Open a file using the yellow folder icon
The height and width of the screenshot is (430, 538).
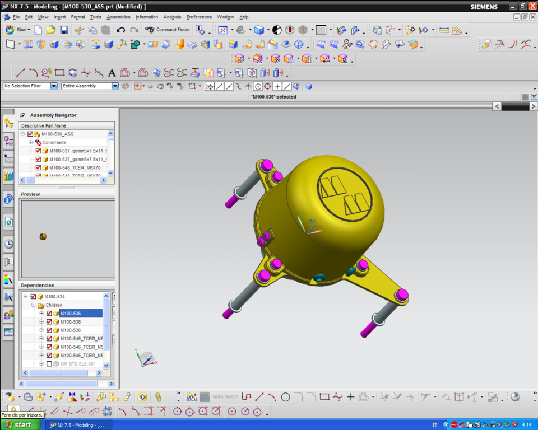point(51,30)
